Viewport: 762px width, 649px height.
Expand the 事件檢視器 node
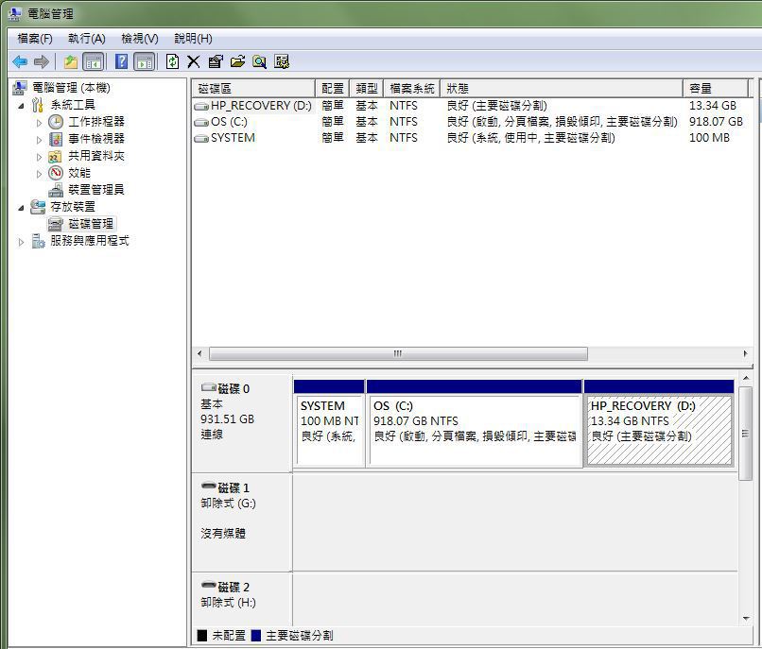point(40,140)
